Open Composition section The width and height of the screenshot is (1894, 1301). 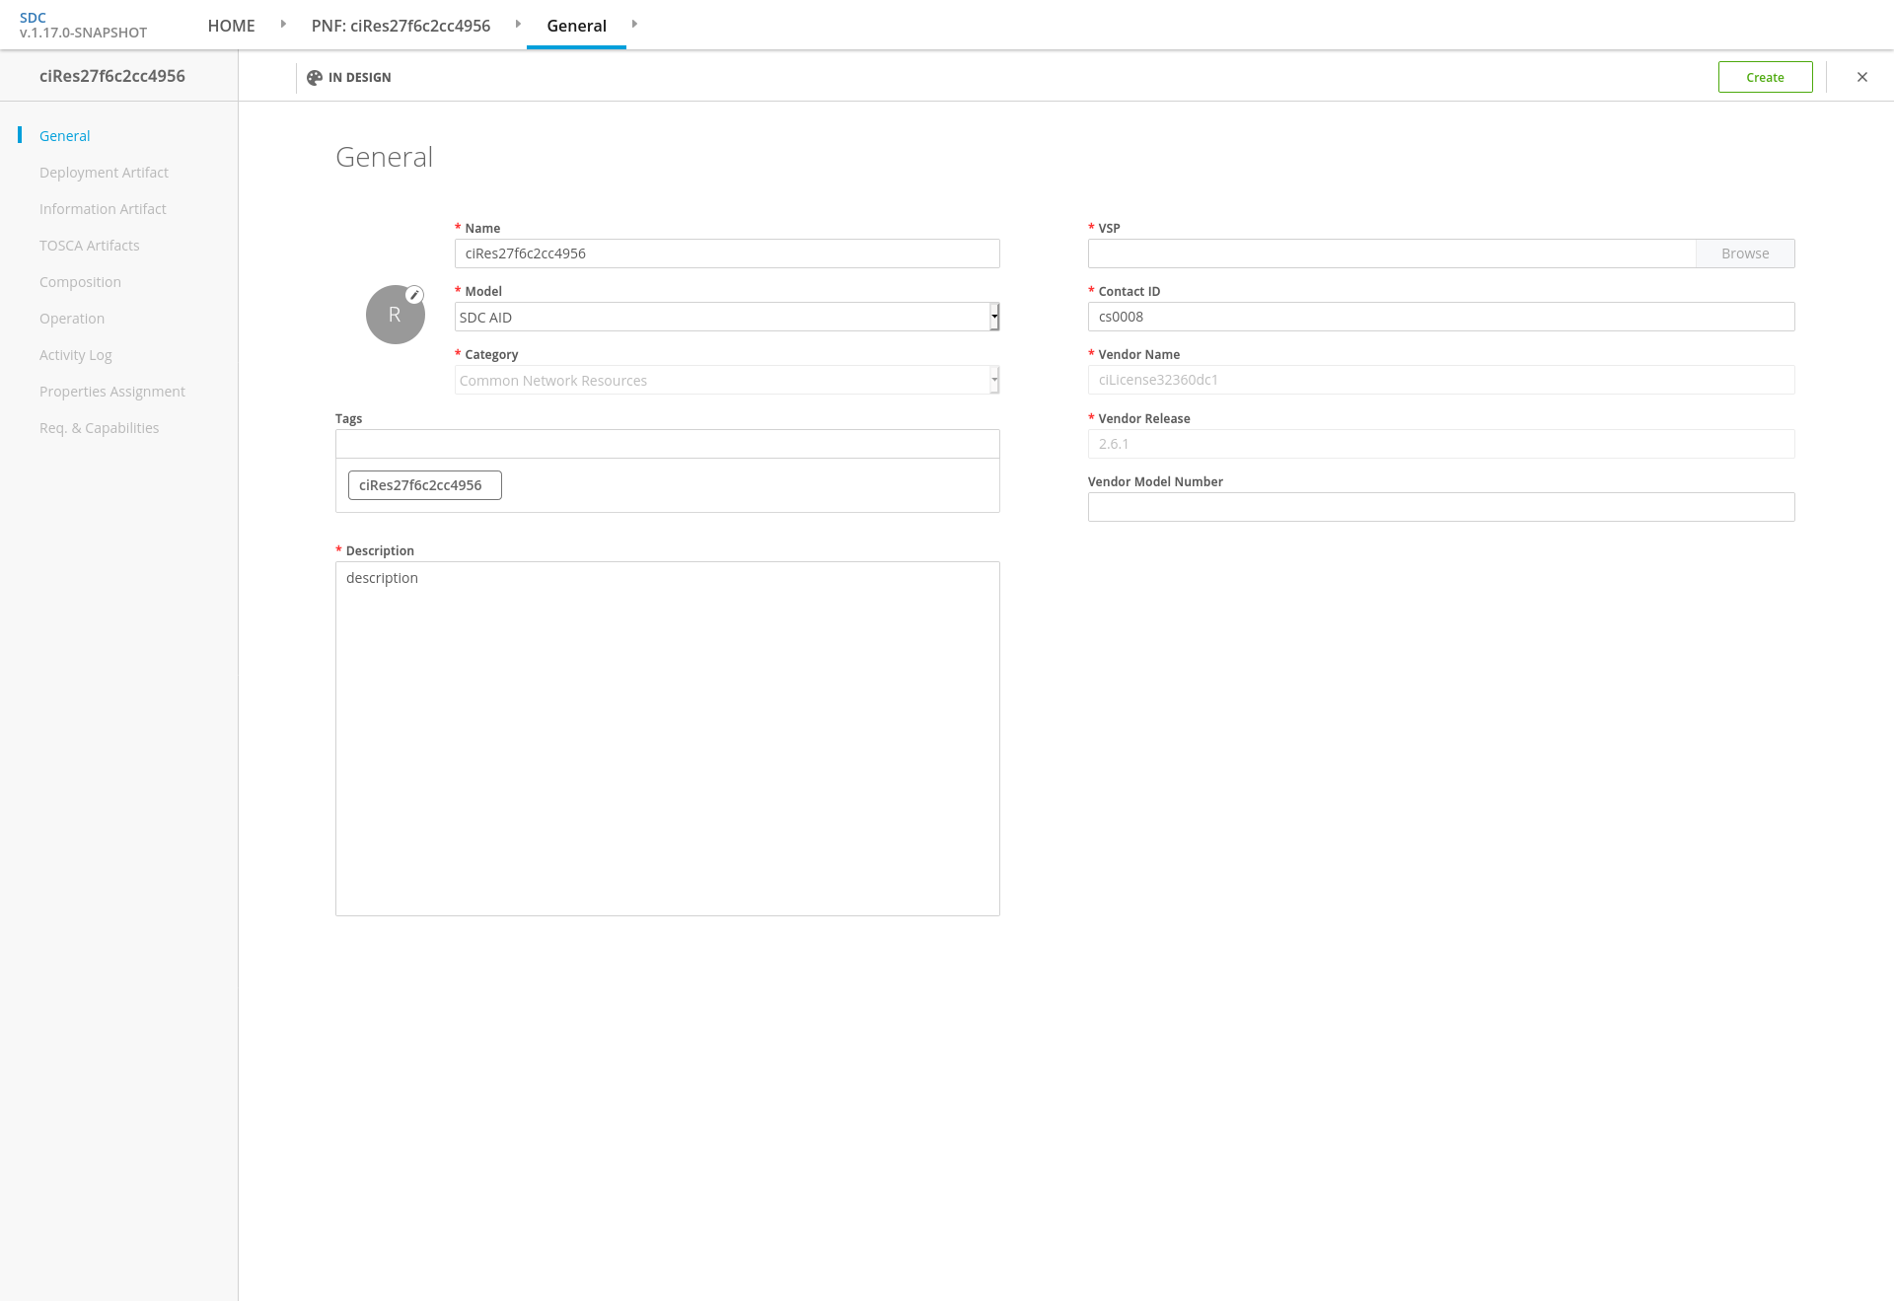(x=80, y=282)
